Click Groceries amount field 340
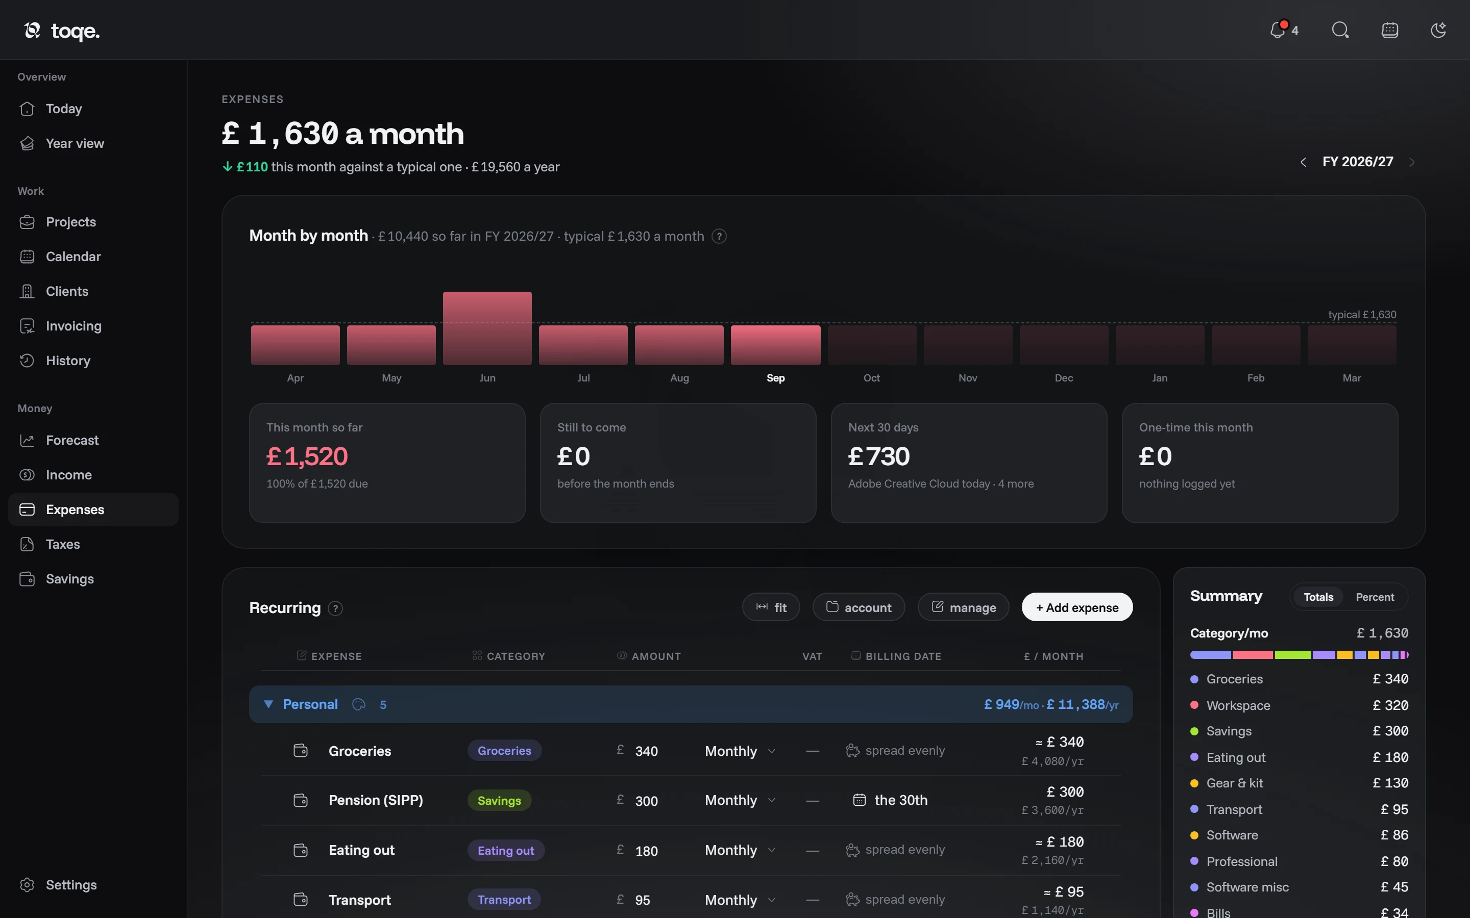Viewport: 1470px width, 918px height. [646, 751]
